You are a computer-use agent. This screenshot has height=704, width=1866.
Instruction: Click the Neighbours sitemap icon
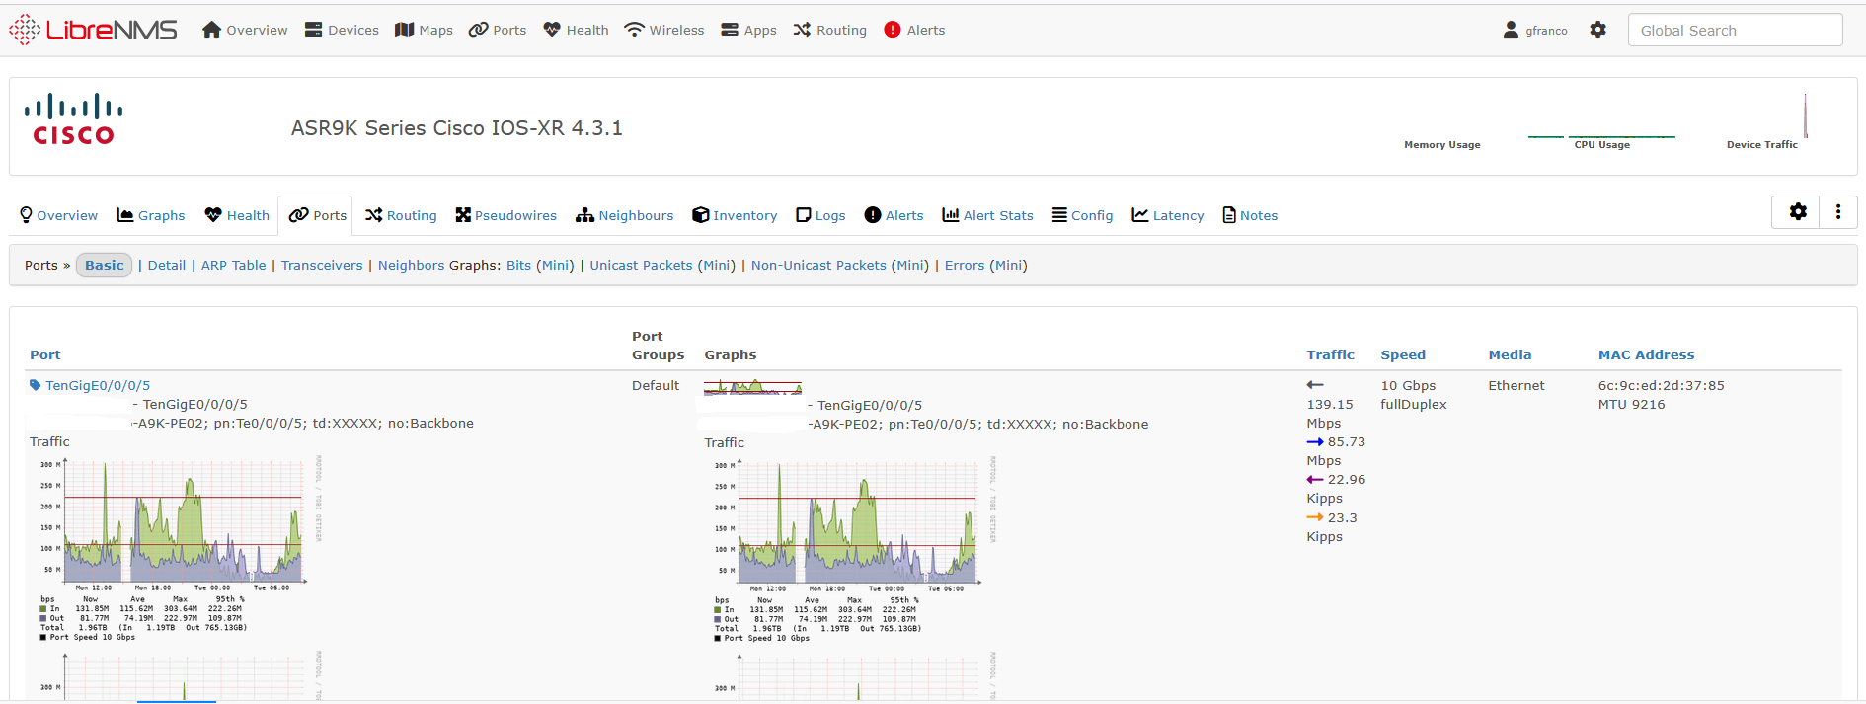[x=585, y=215]
